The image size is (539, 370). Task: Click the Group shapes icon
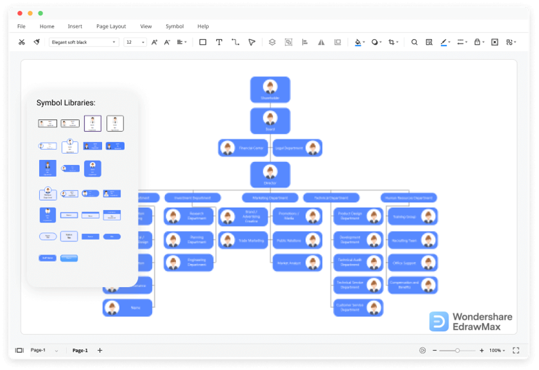(x=289, y=42)
